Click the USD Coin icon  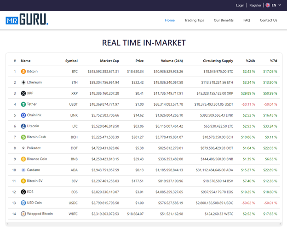pos(23,203)
